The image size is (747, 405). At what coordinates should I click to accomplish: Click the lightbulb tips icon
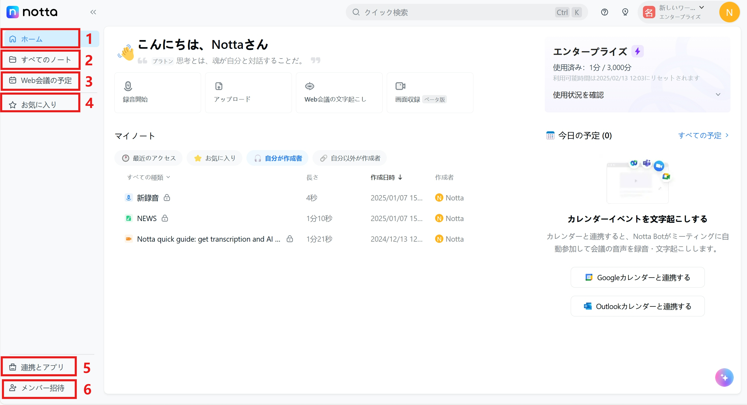pos(625,12)
